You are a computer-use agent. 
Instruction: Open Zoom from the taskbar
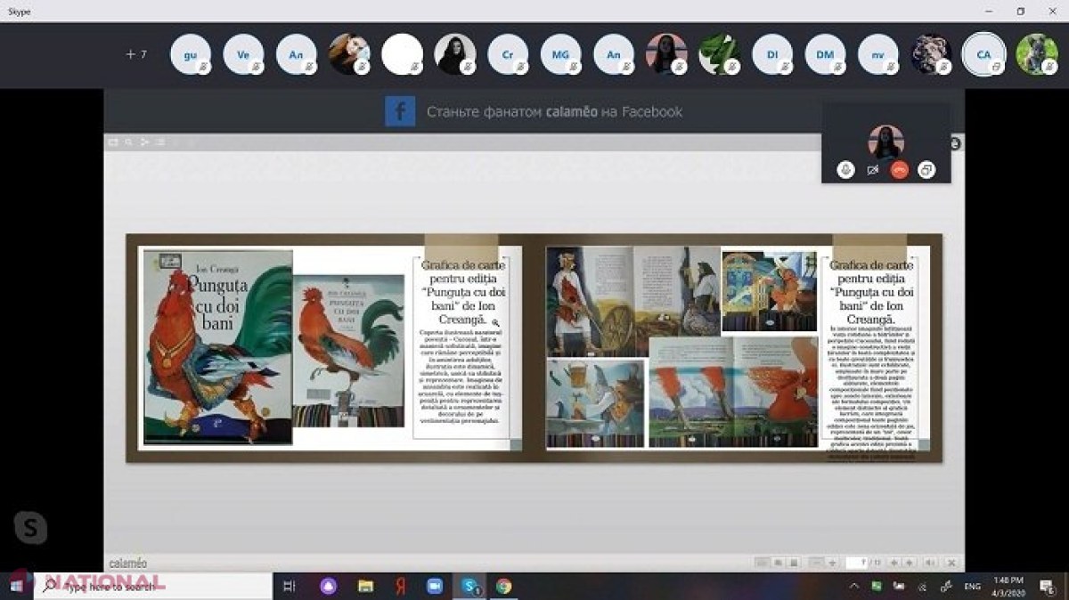tap(435, 586)
